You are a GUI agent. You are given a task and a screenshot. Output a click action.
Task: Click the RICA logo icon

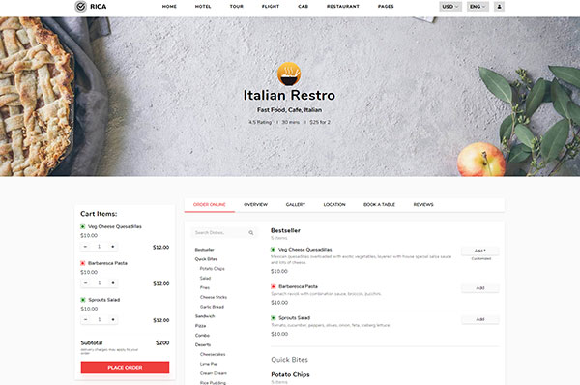[80, 7]
